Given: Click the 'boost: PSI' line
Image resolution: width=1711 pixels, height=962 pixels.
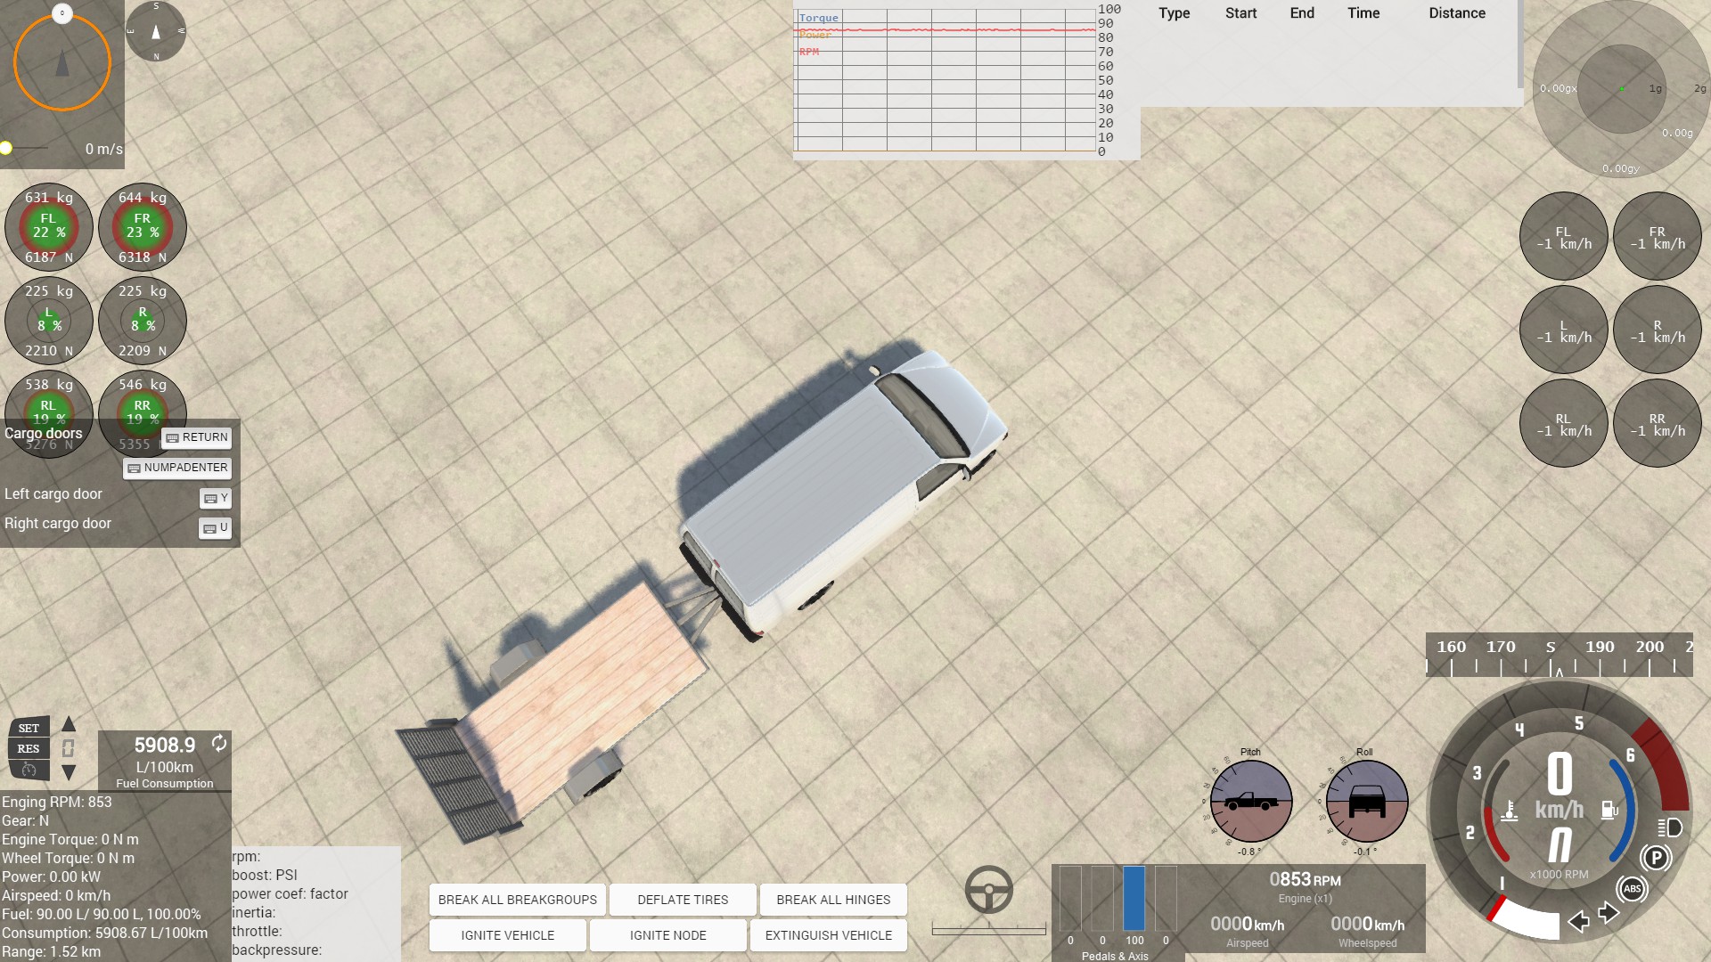Looking at the screenshot, I should 265,876.
